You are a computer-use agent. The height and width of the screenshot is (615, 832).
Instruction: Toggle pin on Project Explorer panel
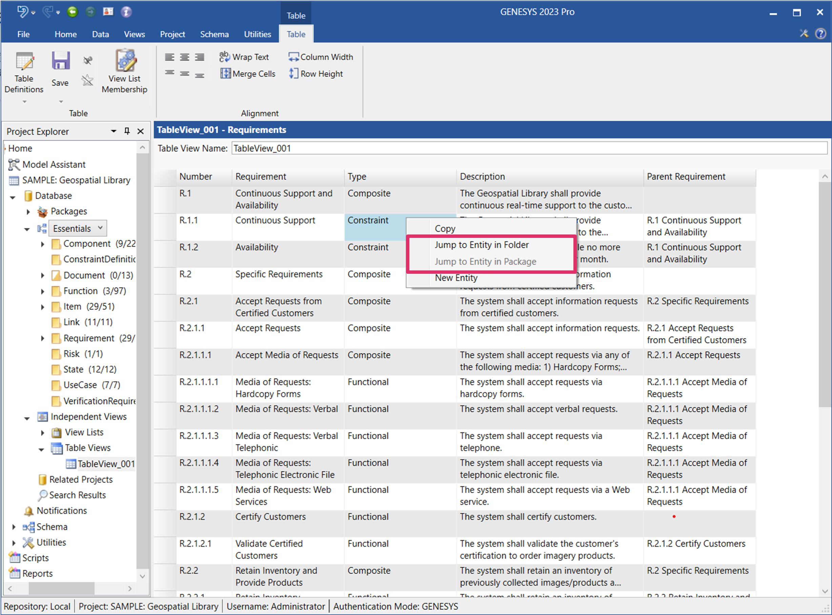[x=127, y=131]
